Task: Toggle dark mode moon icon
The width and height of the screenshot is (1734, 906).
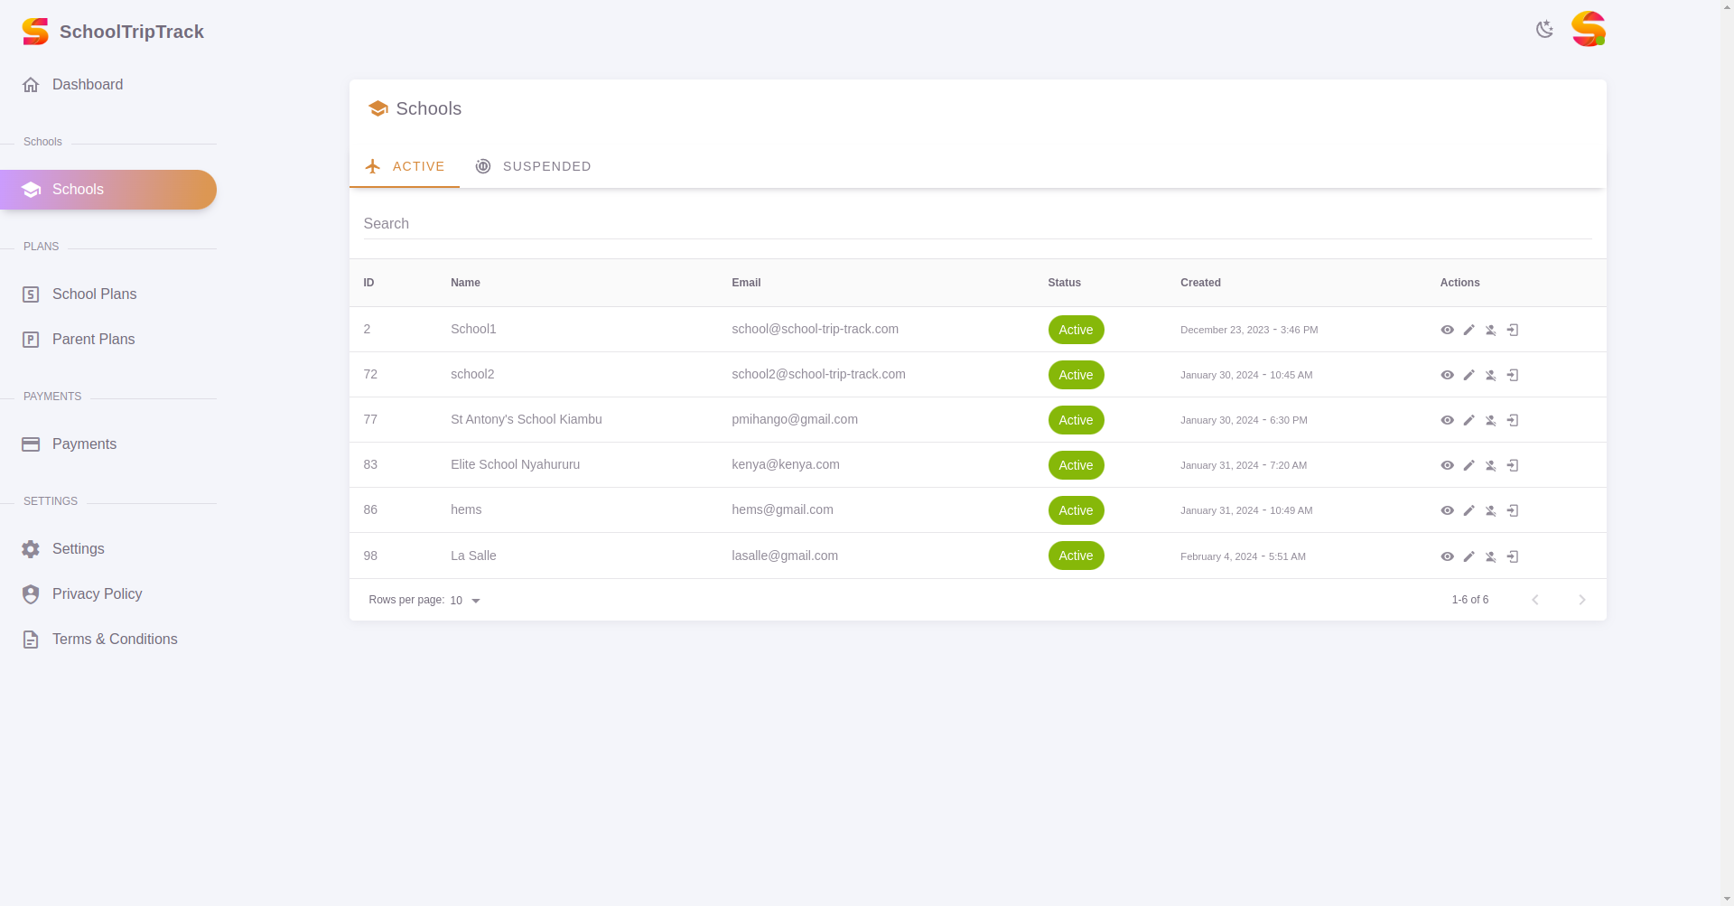Action: [1544, 29]
